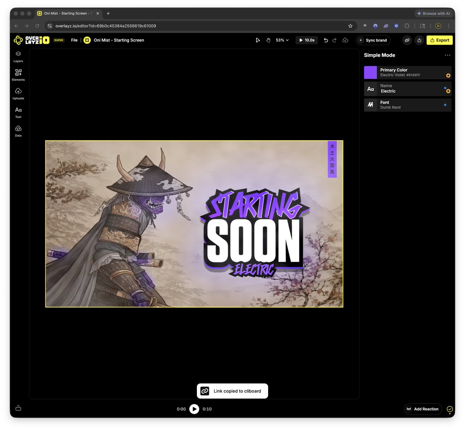Click the site info icon in address bar
Screen dimensions: 465x430
click(x=50, y=26)
